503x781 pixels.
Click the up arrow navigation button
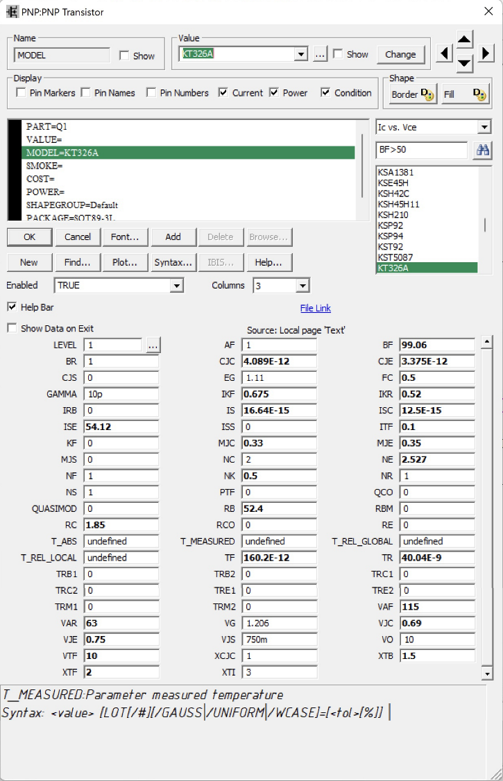[464, 40]
